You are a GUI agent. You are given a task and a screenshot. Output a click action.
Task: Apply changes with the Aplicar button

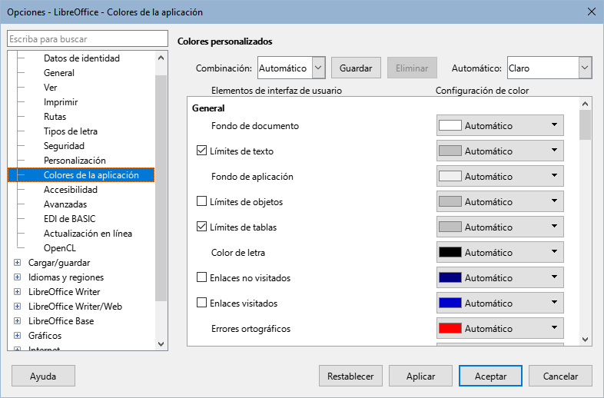[x=420, y=376]
